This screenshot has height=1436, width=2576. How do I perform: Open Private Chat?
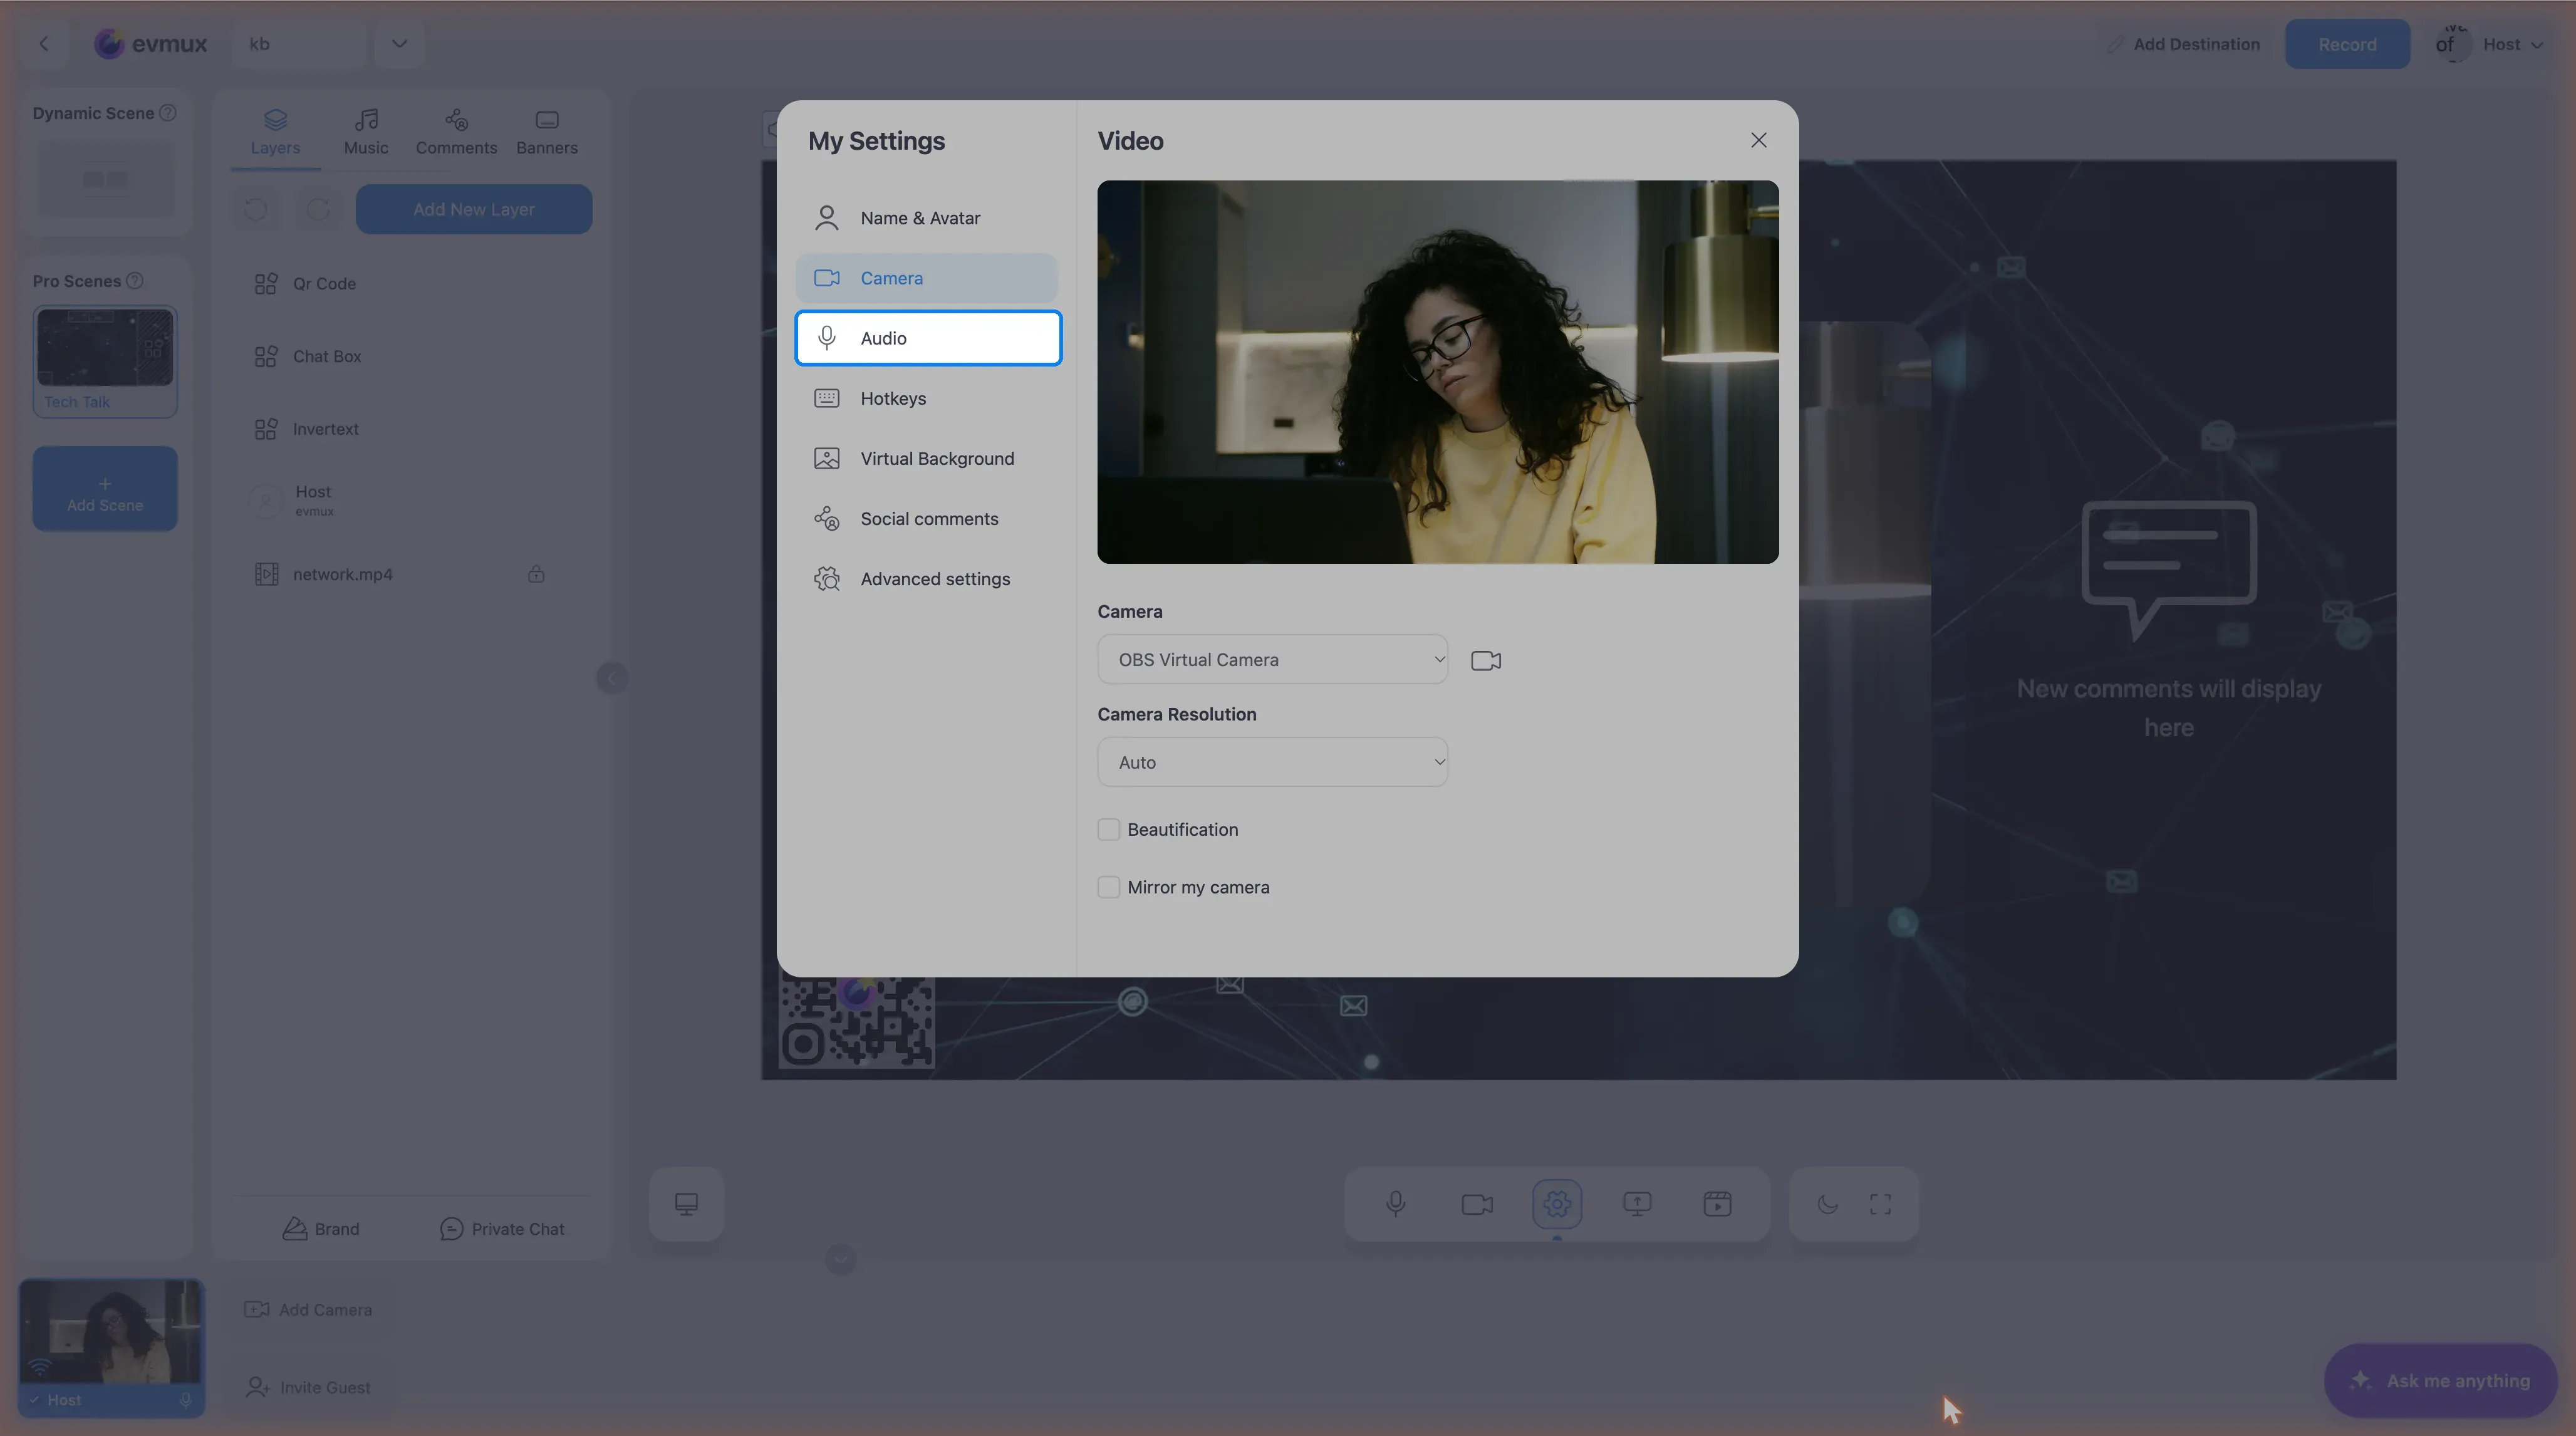tap(502, 1228)
